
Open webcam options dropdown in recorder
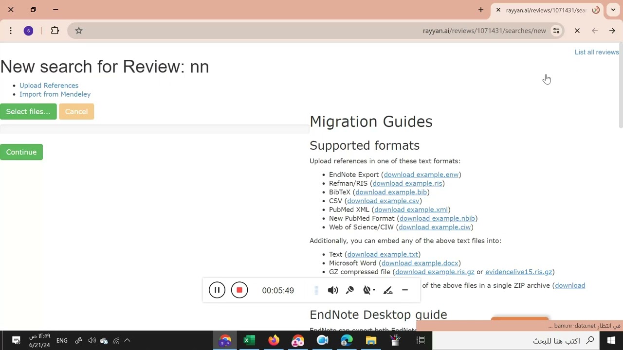click(369, 290)
